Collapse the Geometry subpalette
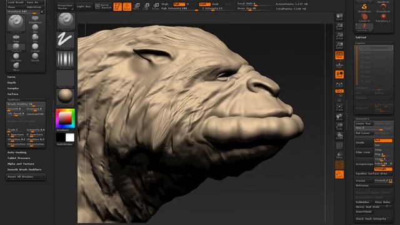 pos(362,119)
